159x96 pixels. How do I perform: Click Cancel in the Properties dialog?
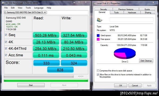[x=135, y=85]
